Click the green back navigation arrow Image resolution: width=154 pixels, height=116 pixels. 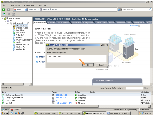[x=3, y=10]
